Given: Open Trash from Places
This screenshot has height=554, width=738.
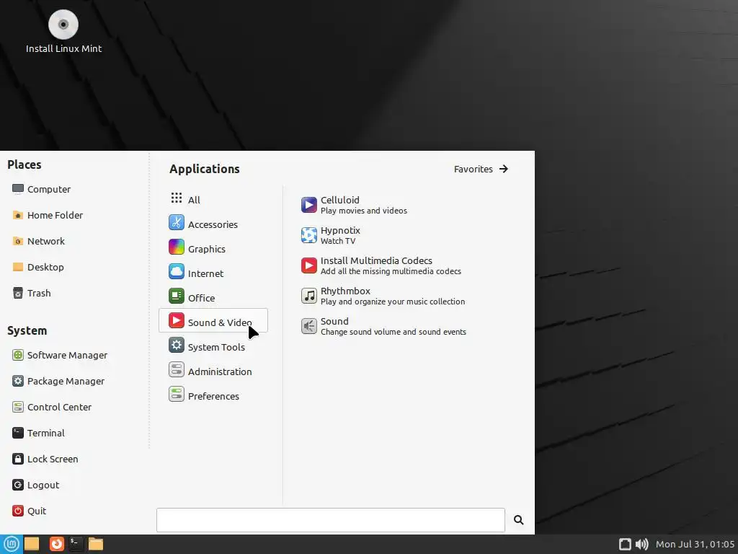Looking at the screenshot, I should tap(32, 293).
